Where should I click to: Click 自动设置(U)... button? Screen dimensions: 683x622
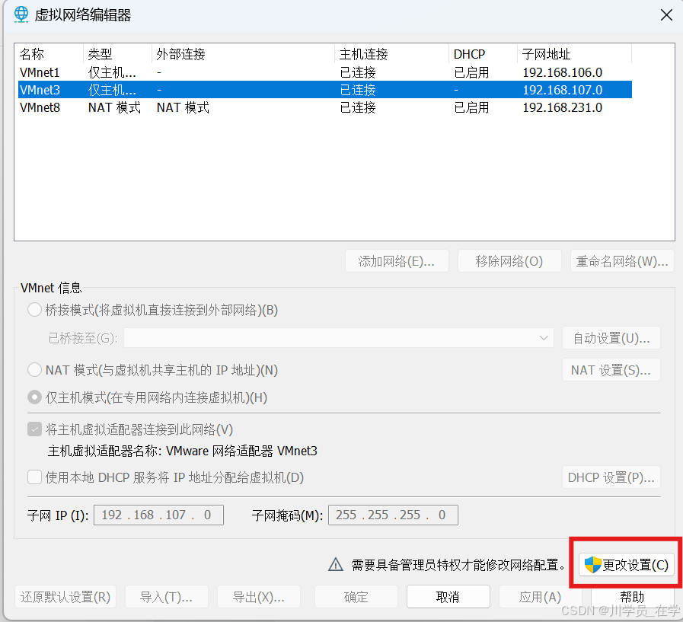coord(611,338)
